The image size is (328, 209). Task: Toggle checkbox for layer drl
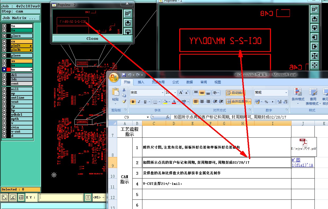[4, 75]
